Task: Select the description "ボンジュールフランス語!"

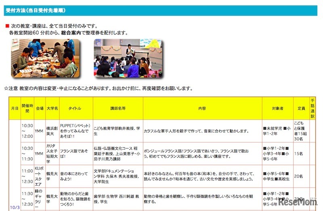Action: [x=203, y=154]
